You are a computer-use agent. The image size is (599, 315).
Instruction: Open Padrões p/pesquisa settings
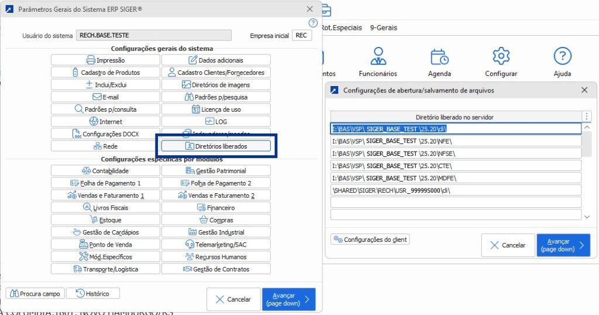point(216,97)
